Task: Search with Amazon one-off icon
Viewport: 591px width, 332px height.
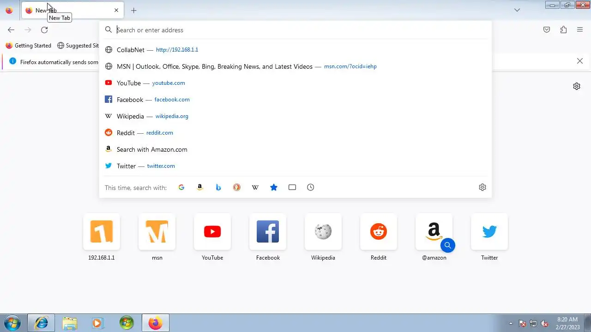Action: click(200, 187)
